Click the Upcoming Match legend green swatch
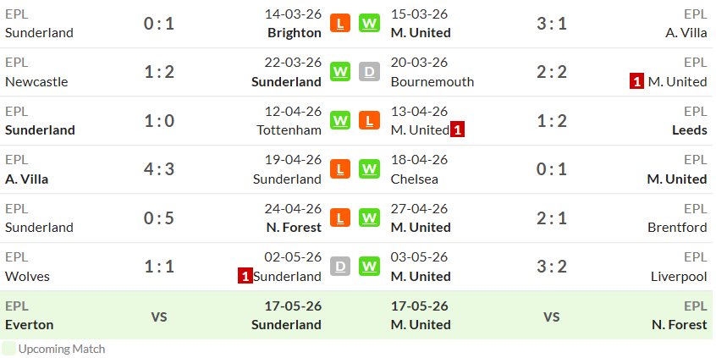Image resolution: width=716 pixels, height=358 pixels. point(8,349)
